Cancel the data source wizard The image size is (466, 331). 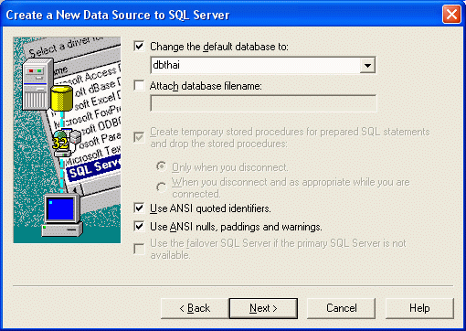(341, 308)
